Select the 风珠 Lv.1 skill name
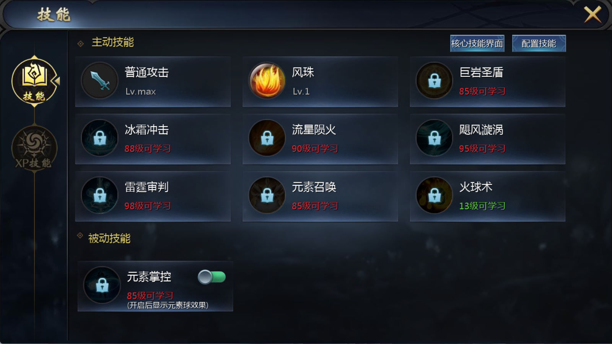Viewport: 612px width, 344px height. point(303,72)
